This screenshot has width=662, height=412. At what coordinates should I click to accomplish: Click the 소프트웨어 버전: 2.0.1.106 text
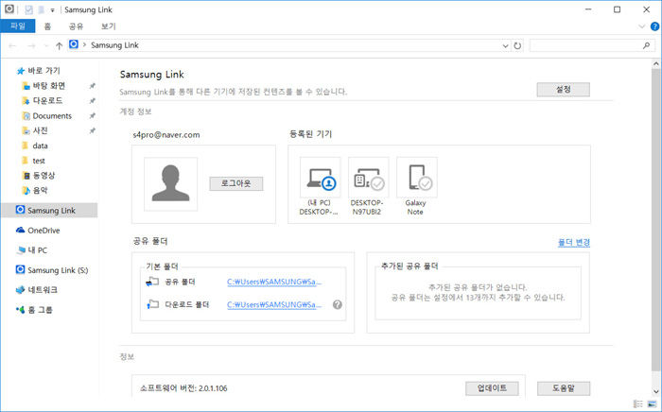[x=183, y=388]
